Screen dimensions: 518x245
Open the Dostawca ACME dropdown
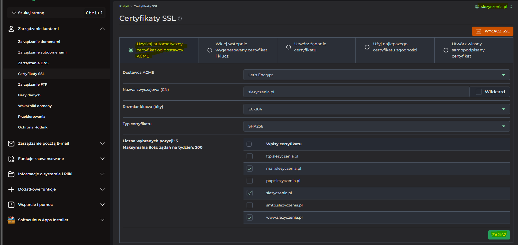coord(376,75)
